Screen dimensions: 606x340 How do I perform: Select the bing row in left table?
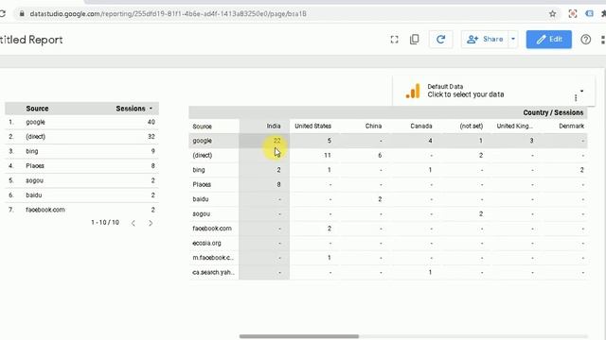click(82, 151)
